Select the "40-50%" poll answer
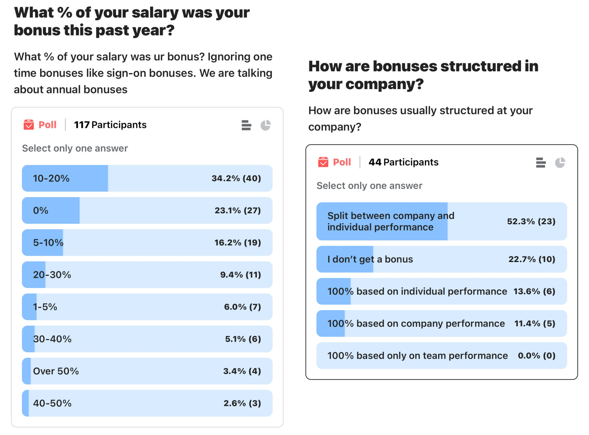 click(x=147, y=403)
